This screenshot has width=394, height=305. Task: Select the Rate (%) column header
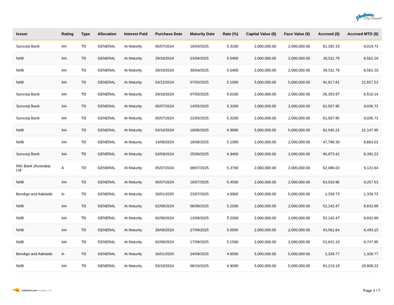pyautogui.click(x=230, y=34)
